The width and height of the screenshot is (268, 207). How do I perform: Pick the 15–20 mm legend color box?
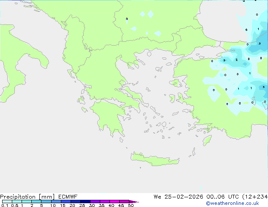point(66,202)
